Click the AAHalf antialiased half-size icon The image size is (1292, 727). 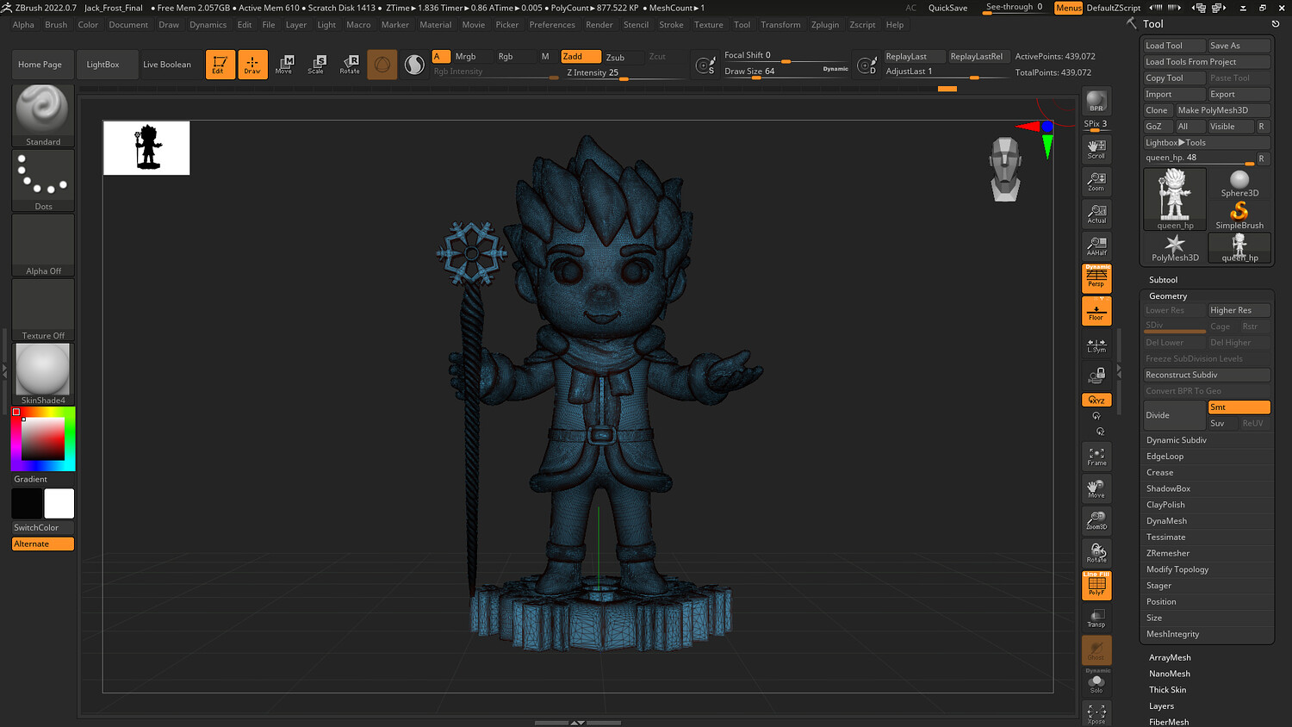click(1096, 246)
